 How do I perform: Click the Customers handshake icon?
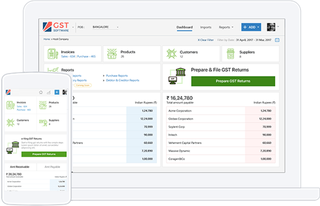pos(171,54)
